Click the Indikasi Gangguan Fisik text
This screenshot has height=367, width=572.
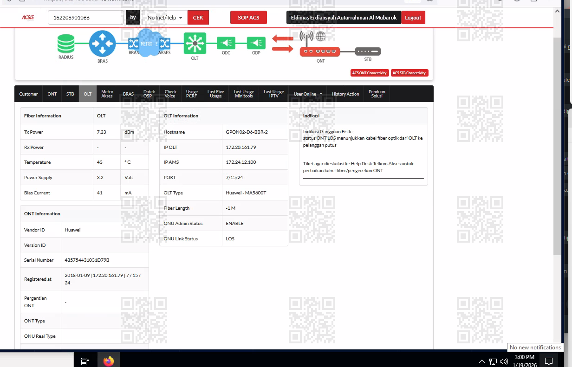coord(328,132)
